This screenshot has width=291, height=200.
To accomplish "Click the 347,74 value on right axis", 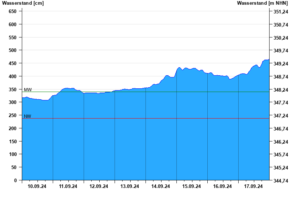I will tap(281, 103).
